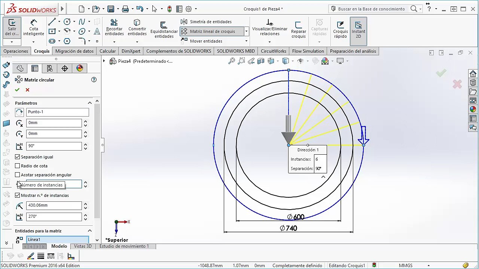The image size is (479, 269).
Task: Accept Matriz circular with green checkmark
Action: [17, 90]
